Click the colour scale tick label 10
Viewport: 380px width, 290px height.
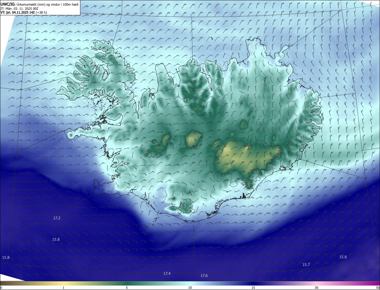click(190, 288)
